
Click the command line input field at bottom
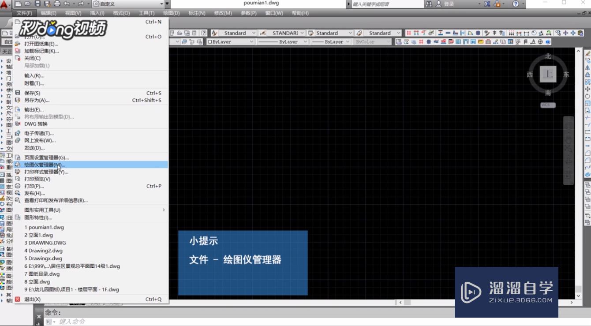[132, 321]
